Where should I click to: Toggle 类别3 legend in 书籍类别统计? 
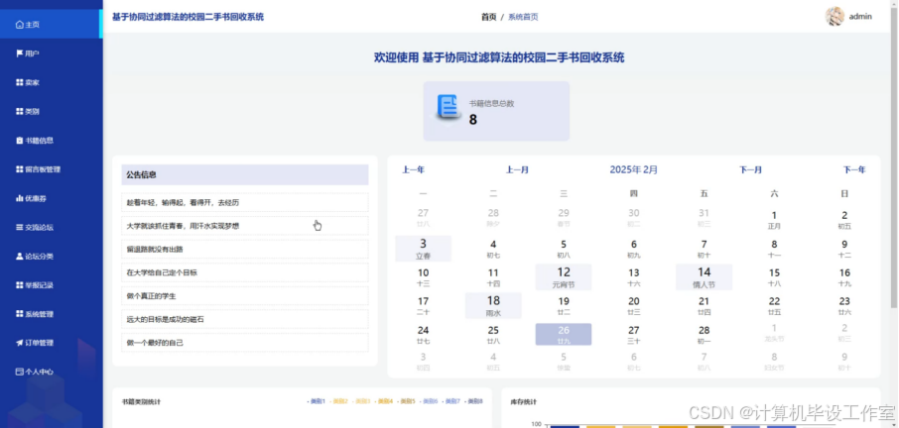coord(361,401)
